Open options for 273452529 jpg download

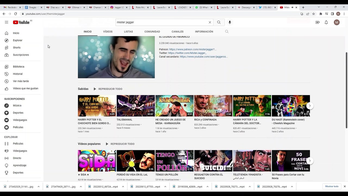pyautogui.click(x=39, y=187)
